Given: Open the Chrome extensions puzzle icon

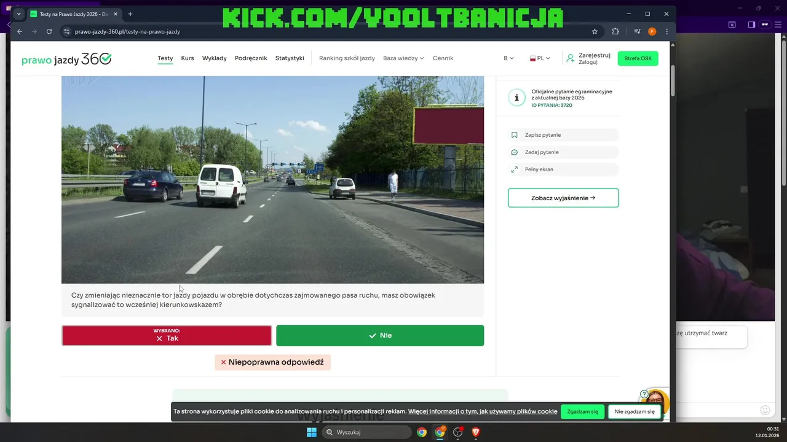Looking at the screenshot, I should (x=615, y=31).
